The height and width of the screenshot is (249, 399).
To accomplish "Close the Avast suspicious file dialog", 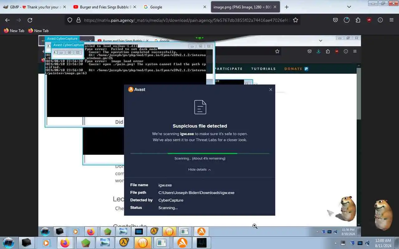I will click(271, 90).
